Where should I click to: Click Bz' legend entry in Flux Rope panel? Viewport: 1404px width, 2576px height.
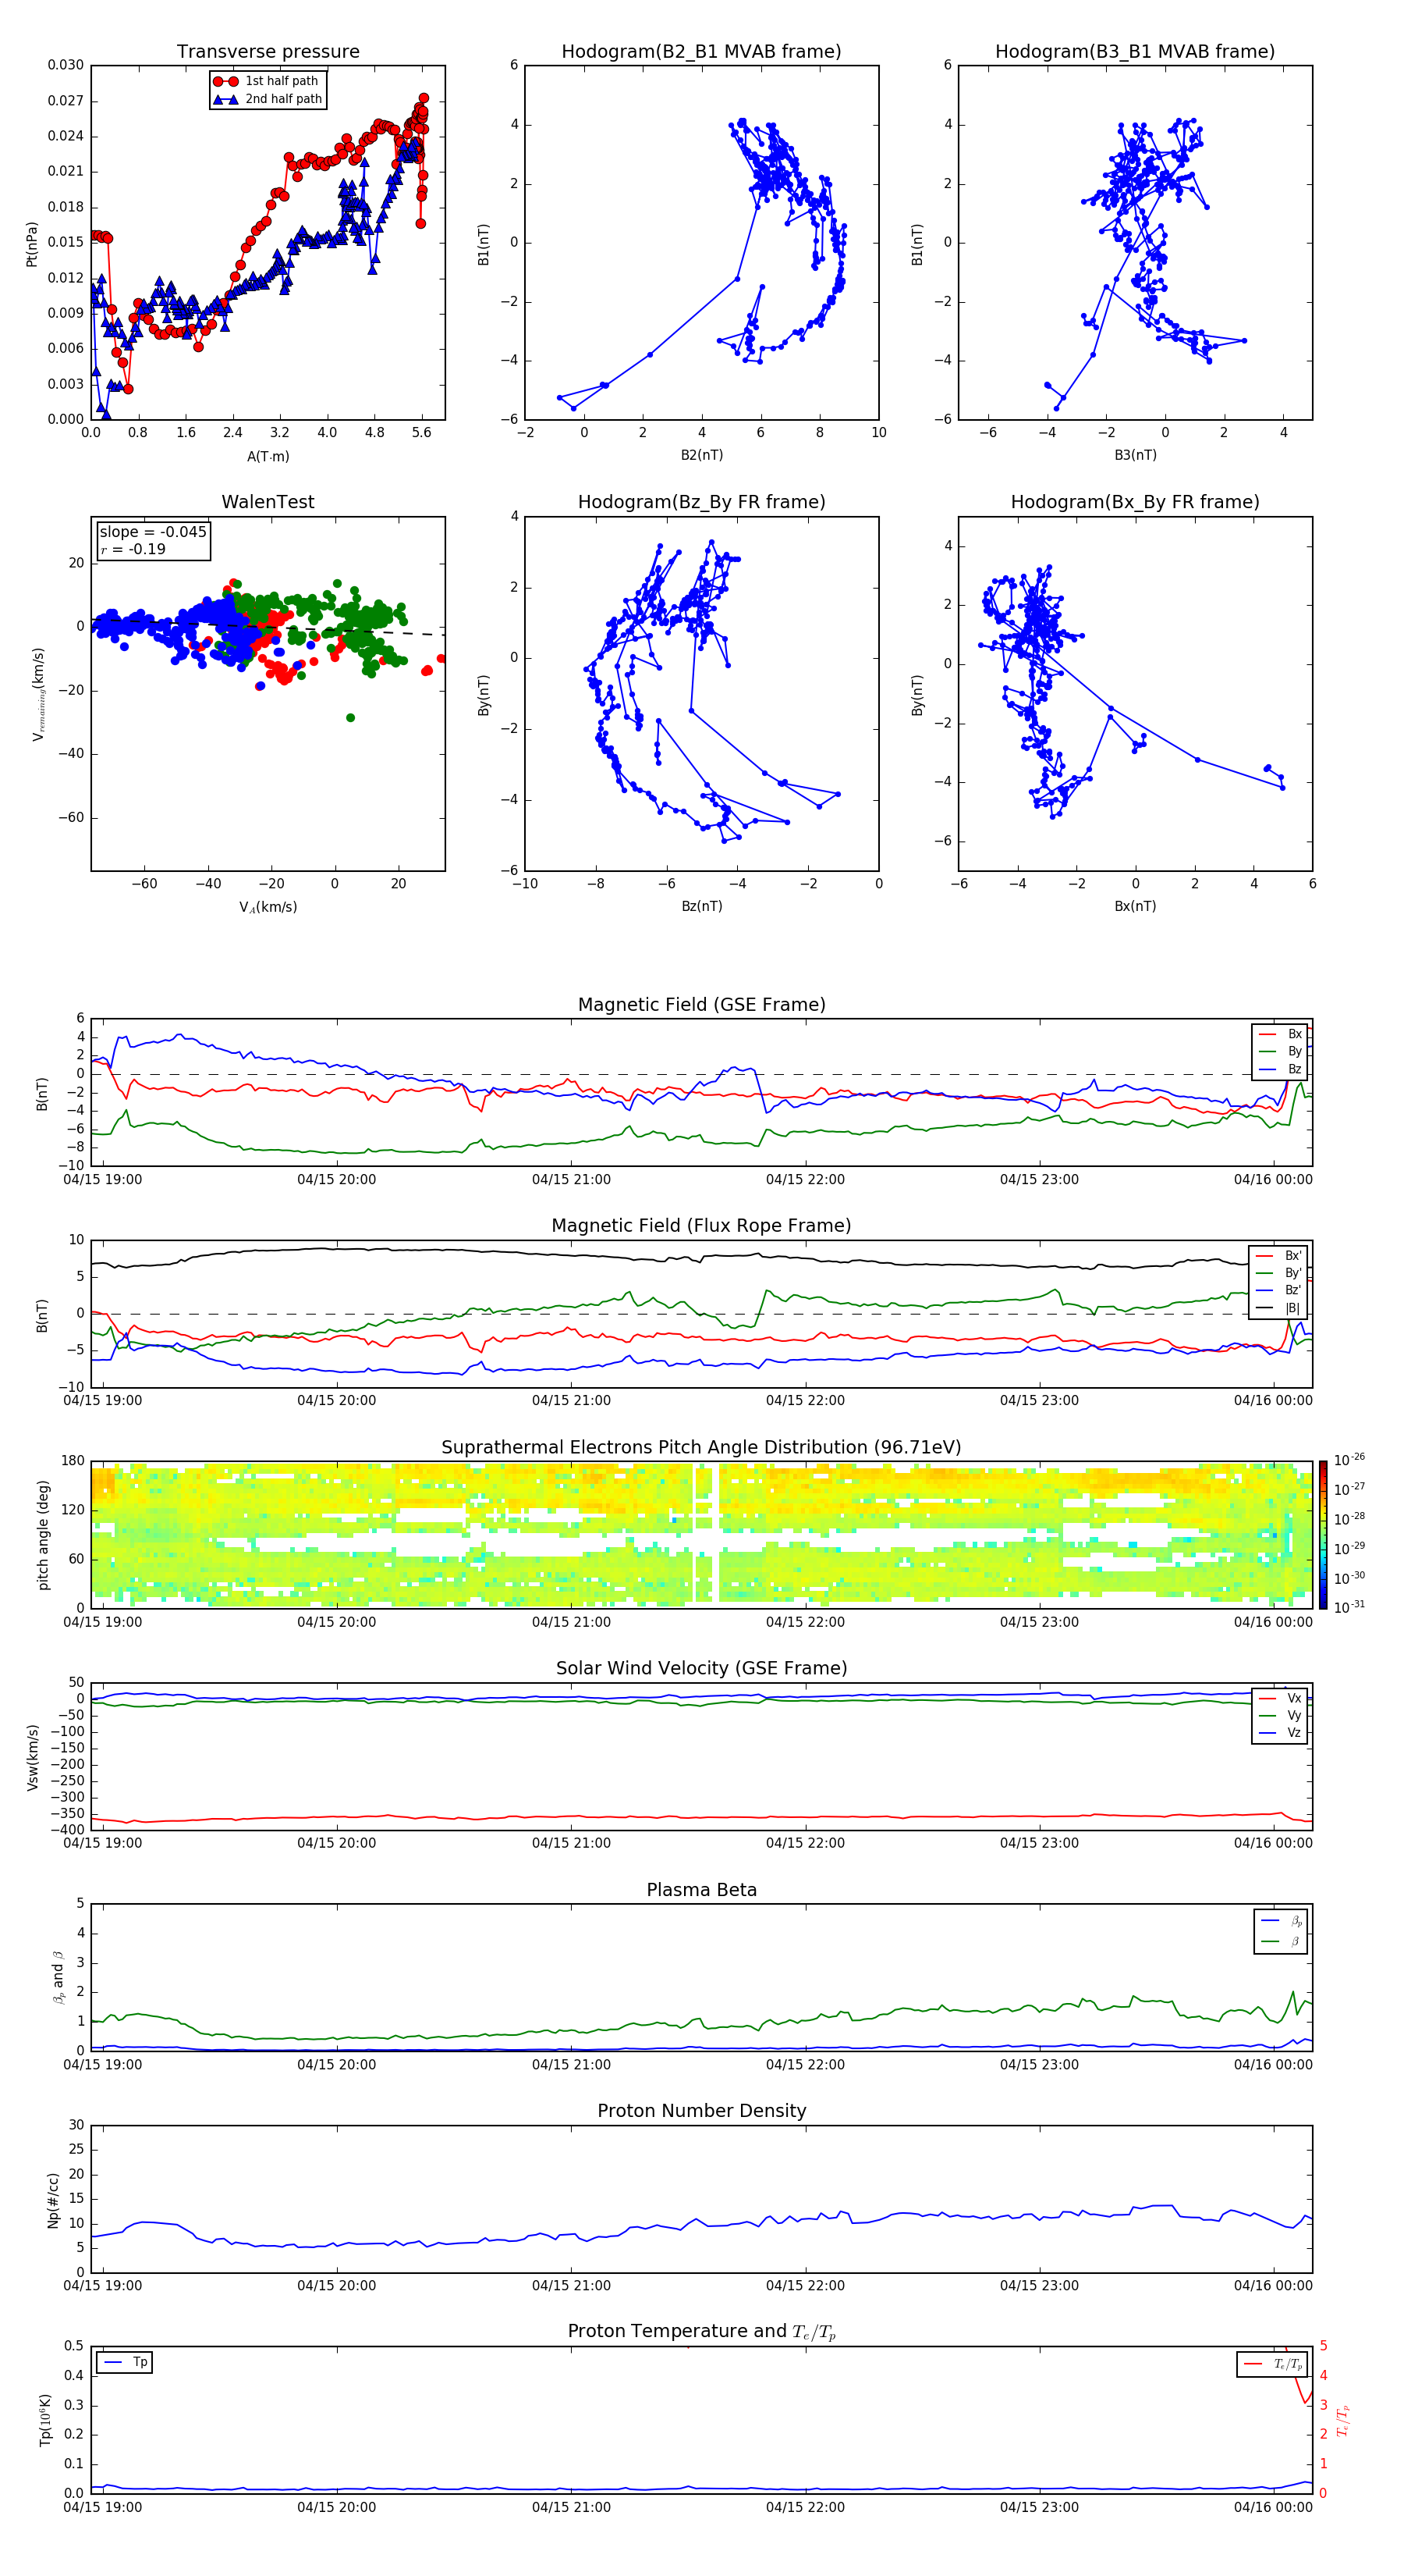tap(1278, 1290)
